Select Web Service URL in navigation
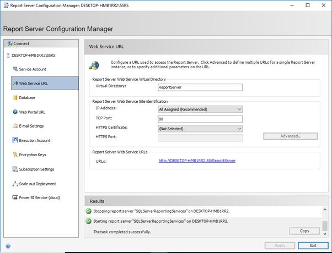Screen dimensions: 332x253 [45, 83]
